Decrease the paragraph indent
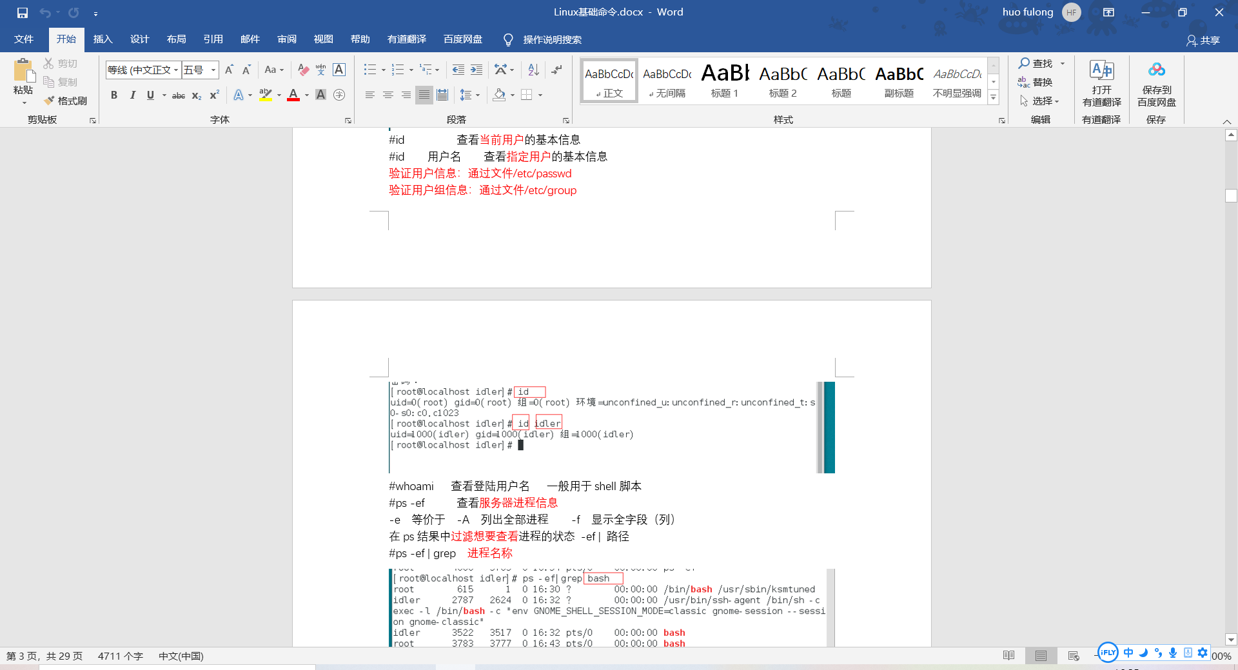 (x=458, y=70)
